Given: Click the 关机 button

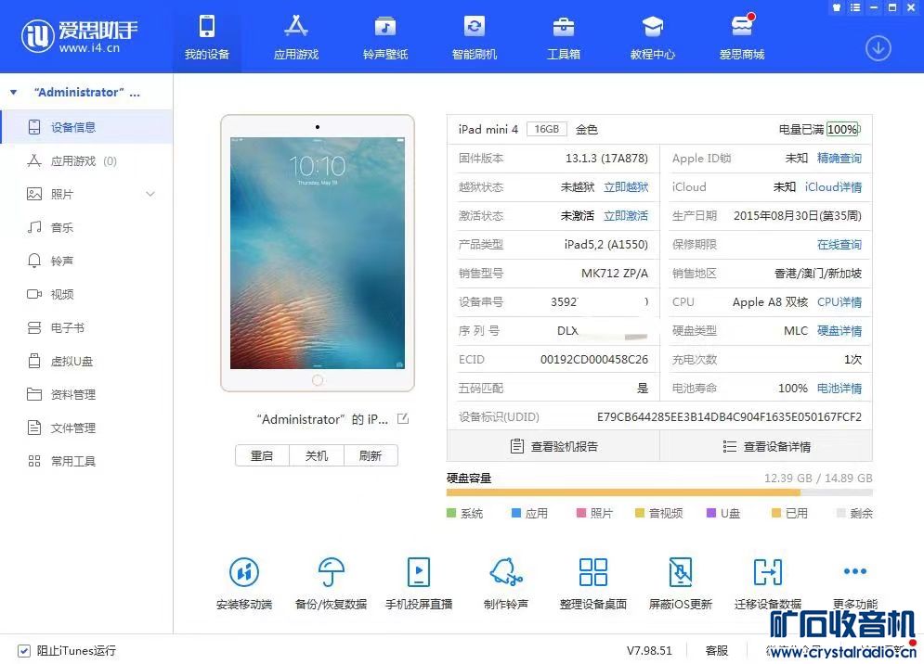Looking at the screenshot, I should tap(317, 455).
